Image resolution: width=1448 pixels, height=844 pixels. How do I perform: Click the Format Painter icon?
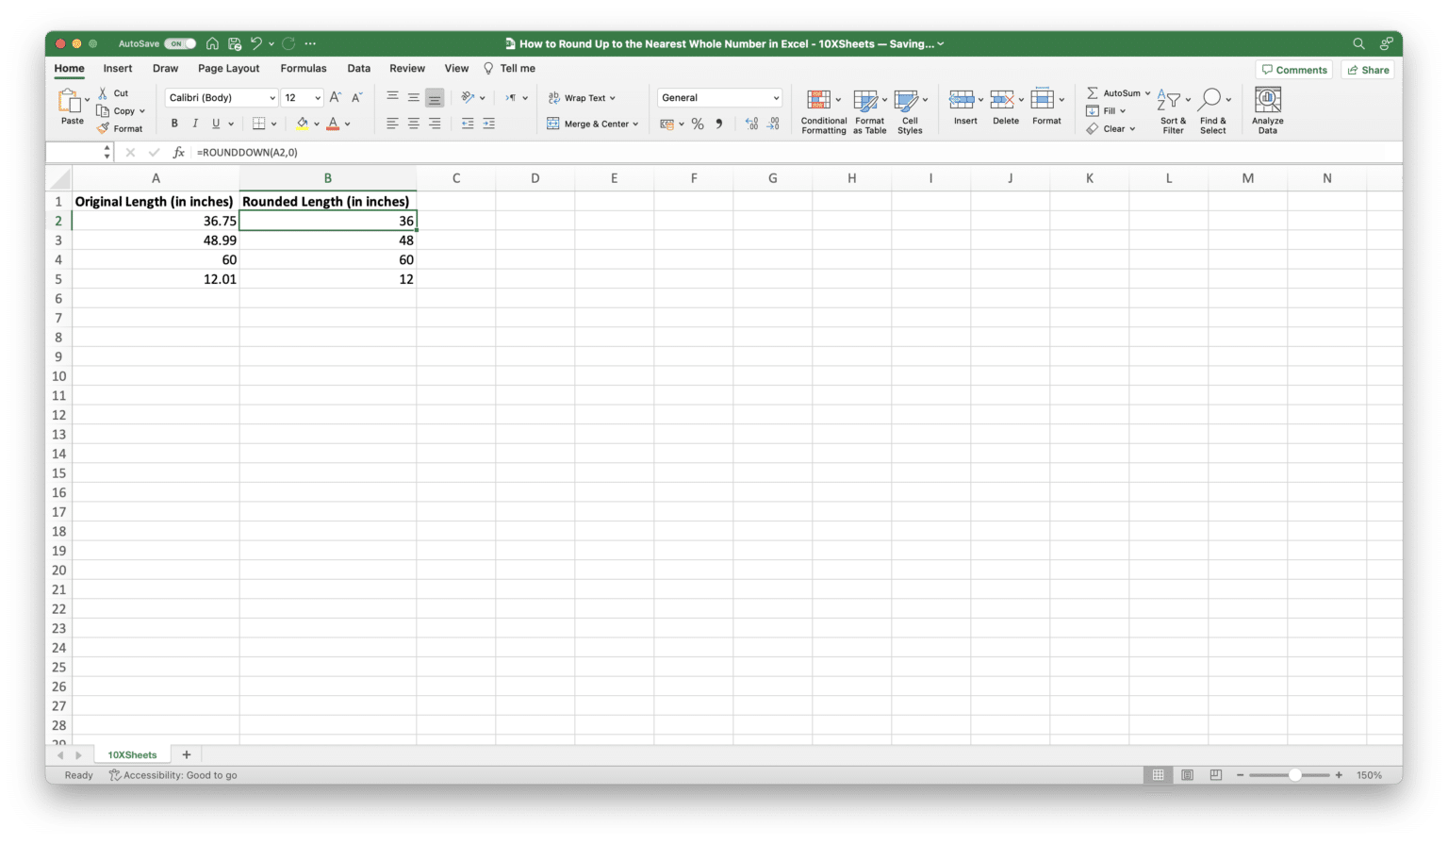[x=120, y=128]
